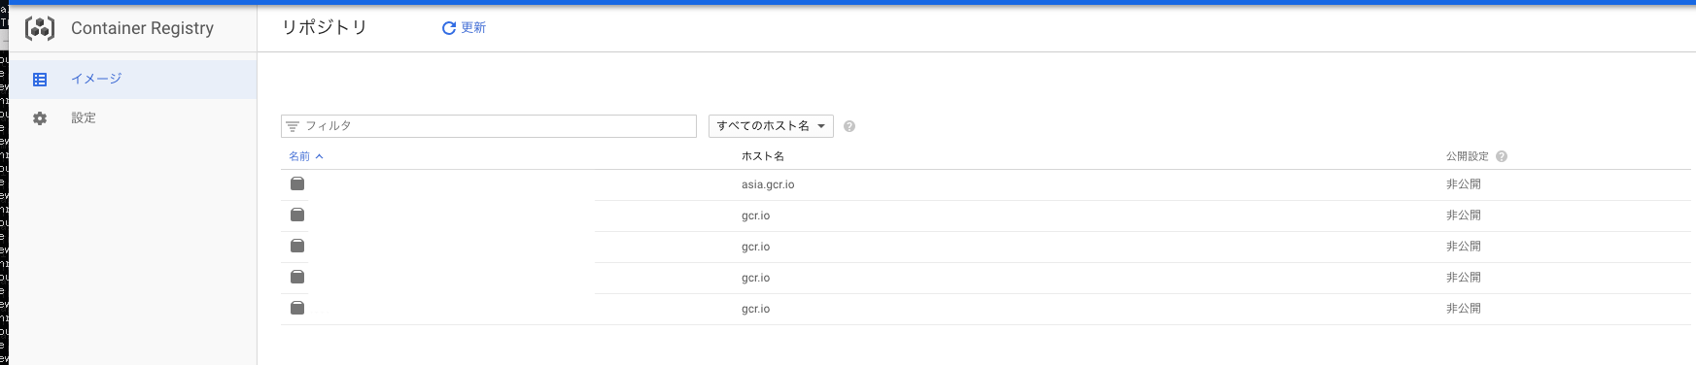Click the Container Registry logo icon
The image size is (1696, 365).
tap(40, 28)
